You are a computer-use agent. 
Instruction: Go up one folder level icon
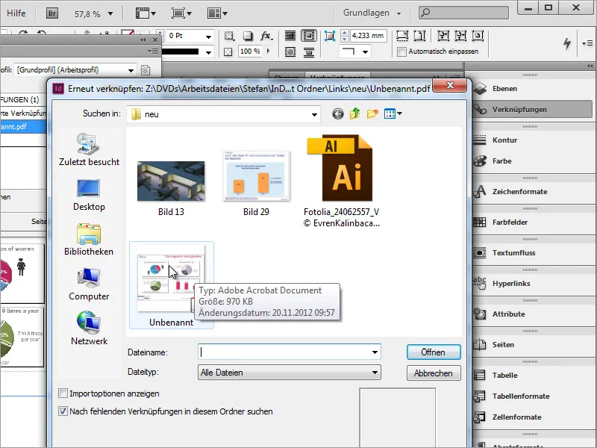pos(355,113)
